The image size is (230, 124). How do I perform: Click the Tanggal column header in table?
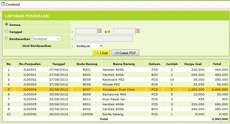point(59,64)
